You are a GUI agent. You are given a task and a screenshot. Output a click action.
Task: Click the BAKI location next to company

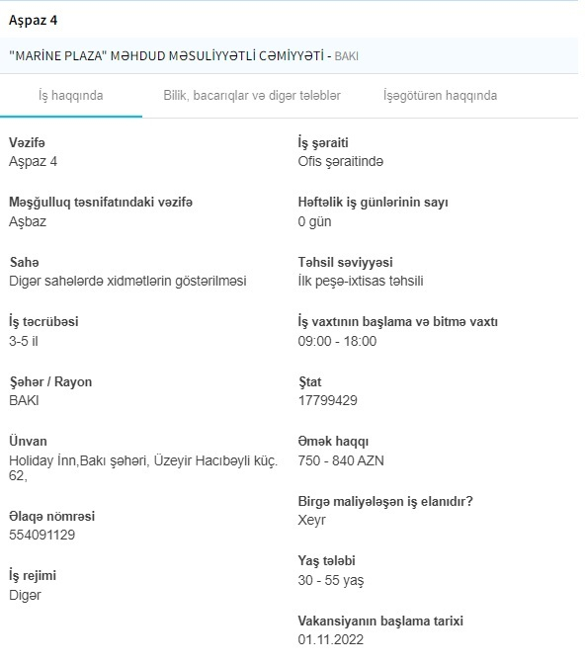[347, 56]
